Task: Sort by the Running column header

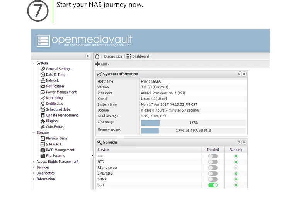Action: tap(236, 150)
